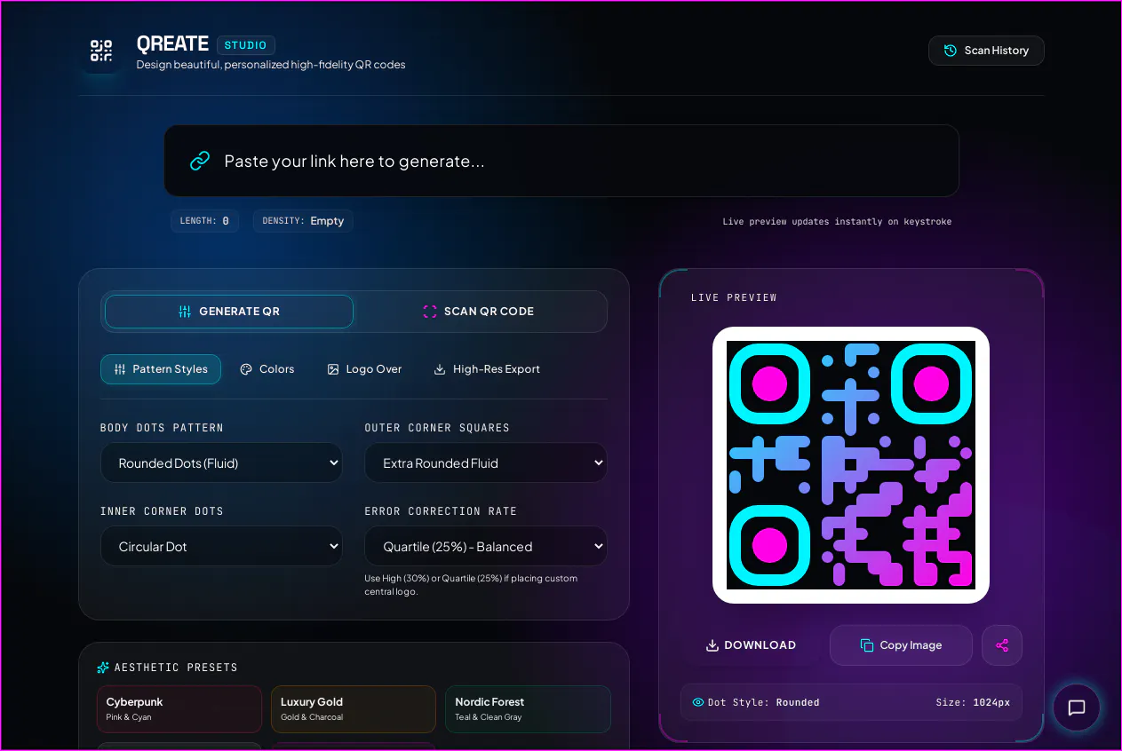The height and width of the screenshot is (751, 1122).
Task: Focus the paste your link input field
Action: click(561, 161)
